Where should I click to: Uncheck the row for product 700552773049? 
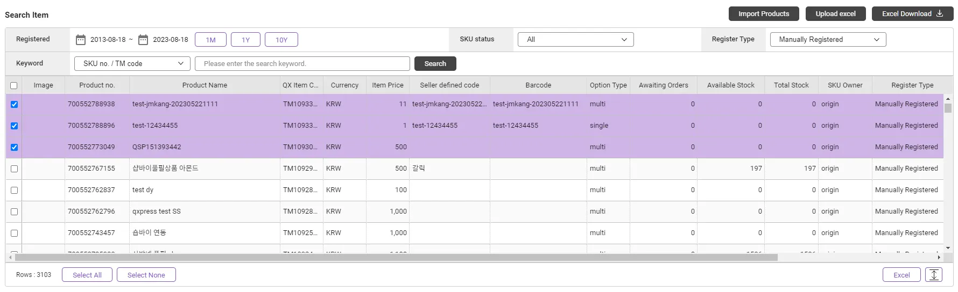pos(14,147)
